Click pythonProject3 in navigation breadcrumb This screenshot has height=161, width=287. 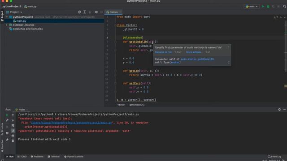point(12,6)
